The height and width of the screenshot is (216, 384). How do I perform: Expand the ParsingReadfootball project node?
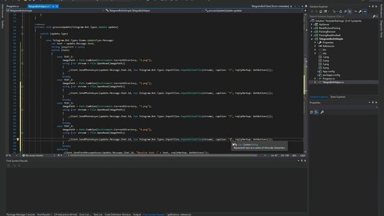[312, 35]
